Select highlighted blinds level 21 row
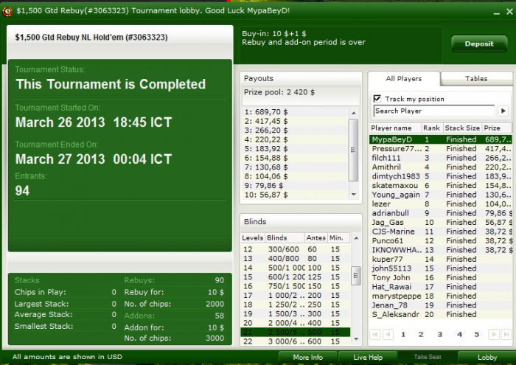516x365 pixels. point(296,333)
